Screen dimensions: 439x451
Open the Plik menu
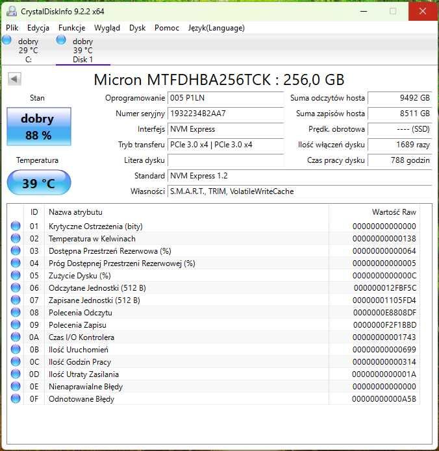(x=12, y=28)
